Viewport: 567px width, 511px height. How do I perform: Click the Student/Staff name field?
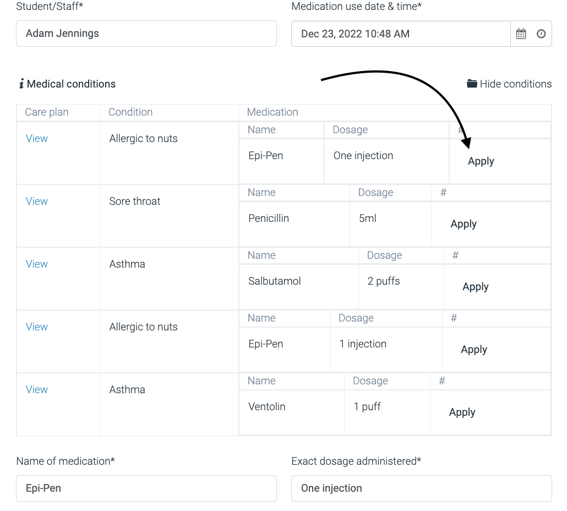point(146,34)
